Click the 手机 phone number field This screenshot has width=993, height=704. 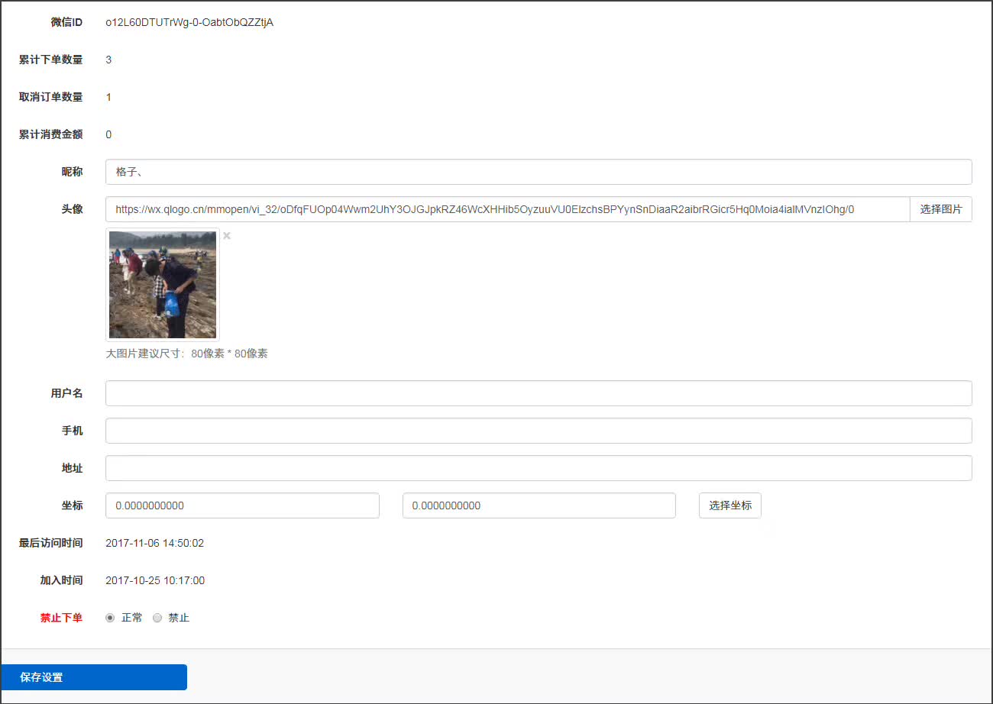[x=538, y=431]
